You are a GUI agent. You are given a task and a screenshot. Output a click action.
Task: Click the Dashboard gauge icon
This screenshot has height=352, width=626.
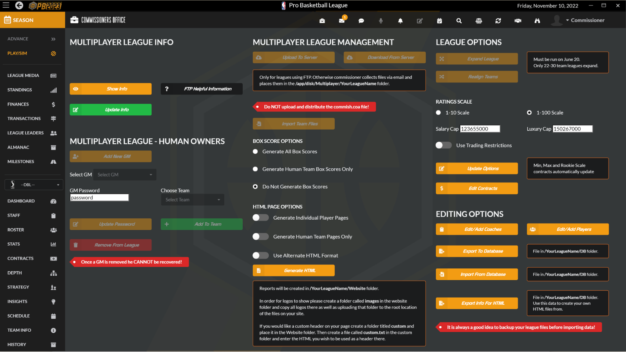(x=54, y=201)
